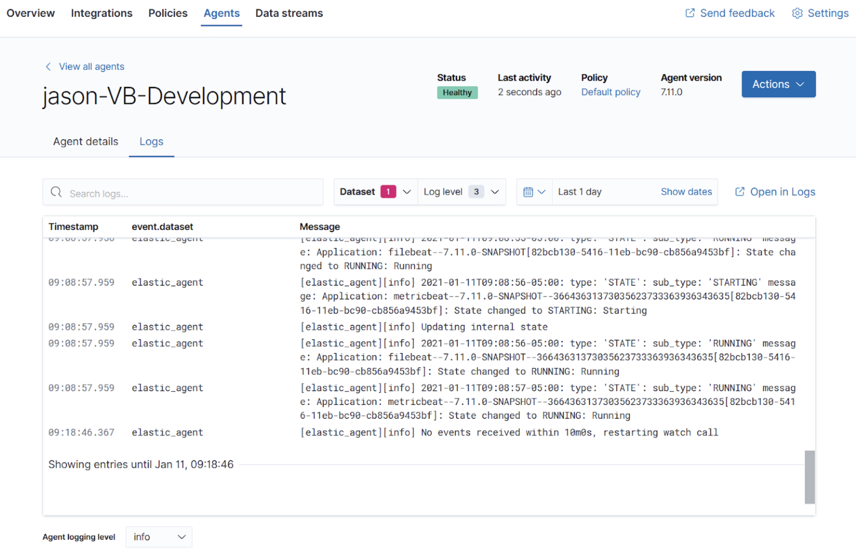
Task: Click inside the Search logs input field
Action: [x=162, y=192]
